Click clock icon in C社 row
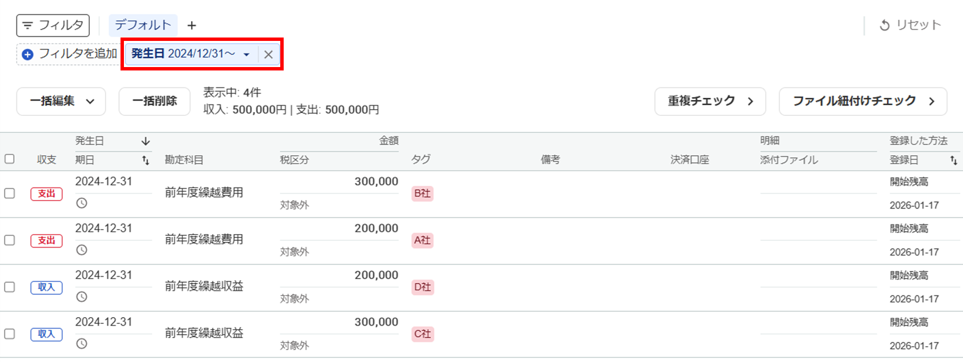 82,343
